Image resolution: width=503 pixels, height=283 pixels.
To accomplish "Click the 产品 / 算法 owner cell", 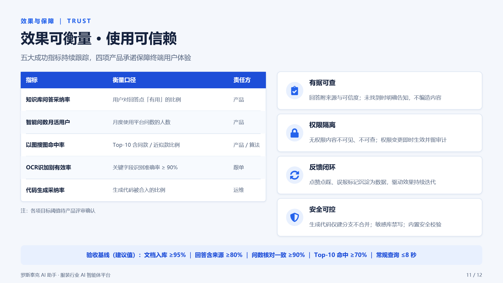I will (247, 145).
